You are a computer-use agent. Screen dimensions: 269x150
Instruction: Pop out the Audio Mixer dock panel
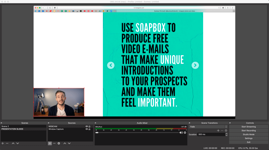point(95,123)
